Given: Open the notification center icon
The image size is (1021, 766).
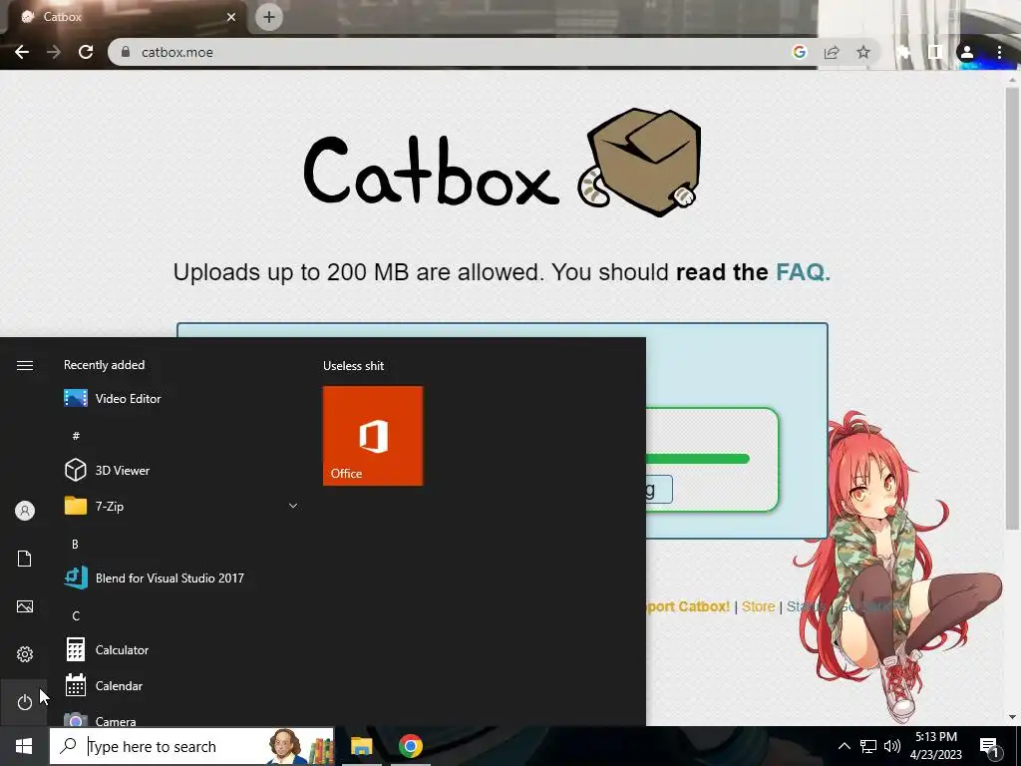Looking at the screenshot, I should (x=988, y=746).
